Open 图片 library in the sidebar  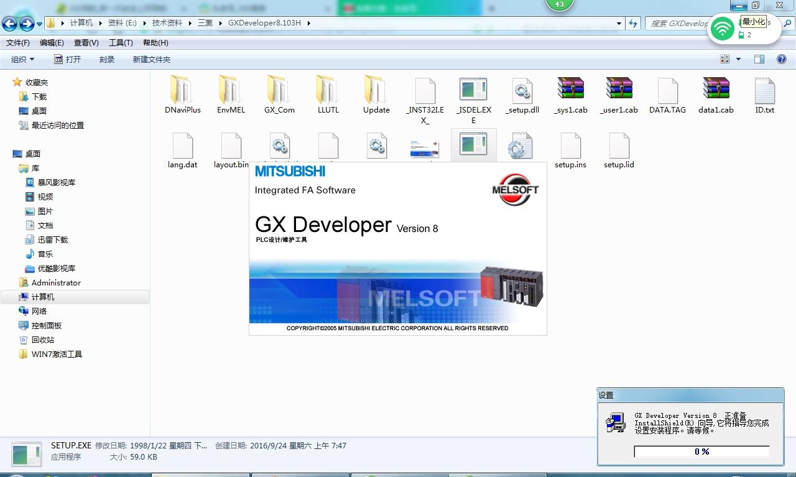point(45,211)
